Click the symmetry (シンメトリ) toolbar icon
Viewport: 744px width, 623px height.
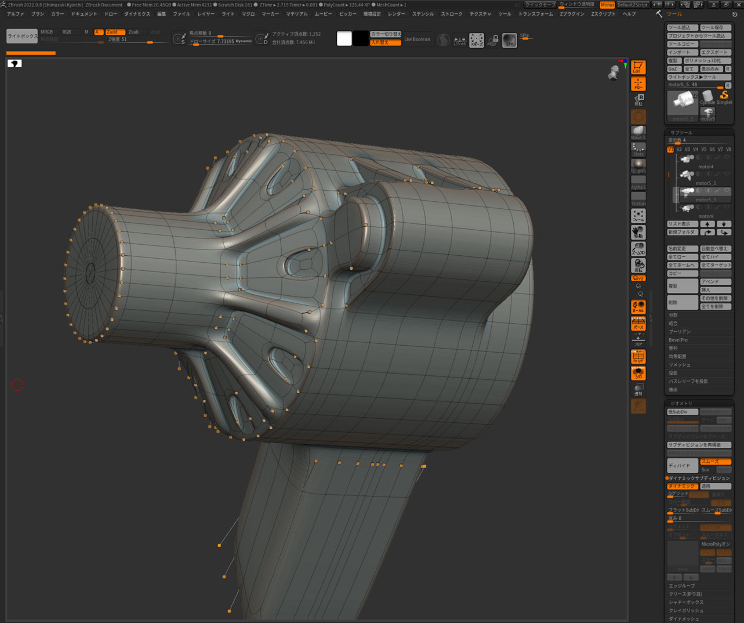tap(460, 40)
